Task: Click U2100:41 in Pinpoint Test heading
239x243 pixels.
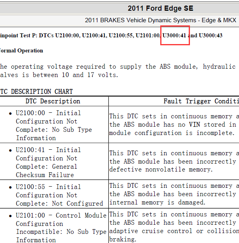Action: tap(94, 35)
